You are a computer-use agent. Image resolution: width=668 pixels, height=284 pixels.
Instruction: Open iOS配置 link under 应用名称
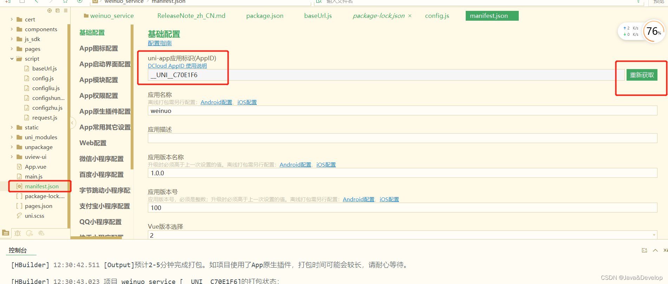(x=247, y=102)
